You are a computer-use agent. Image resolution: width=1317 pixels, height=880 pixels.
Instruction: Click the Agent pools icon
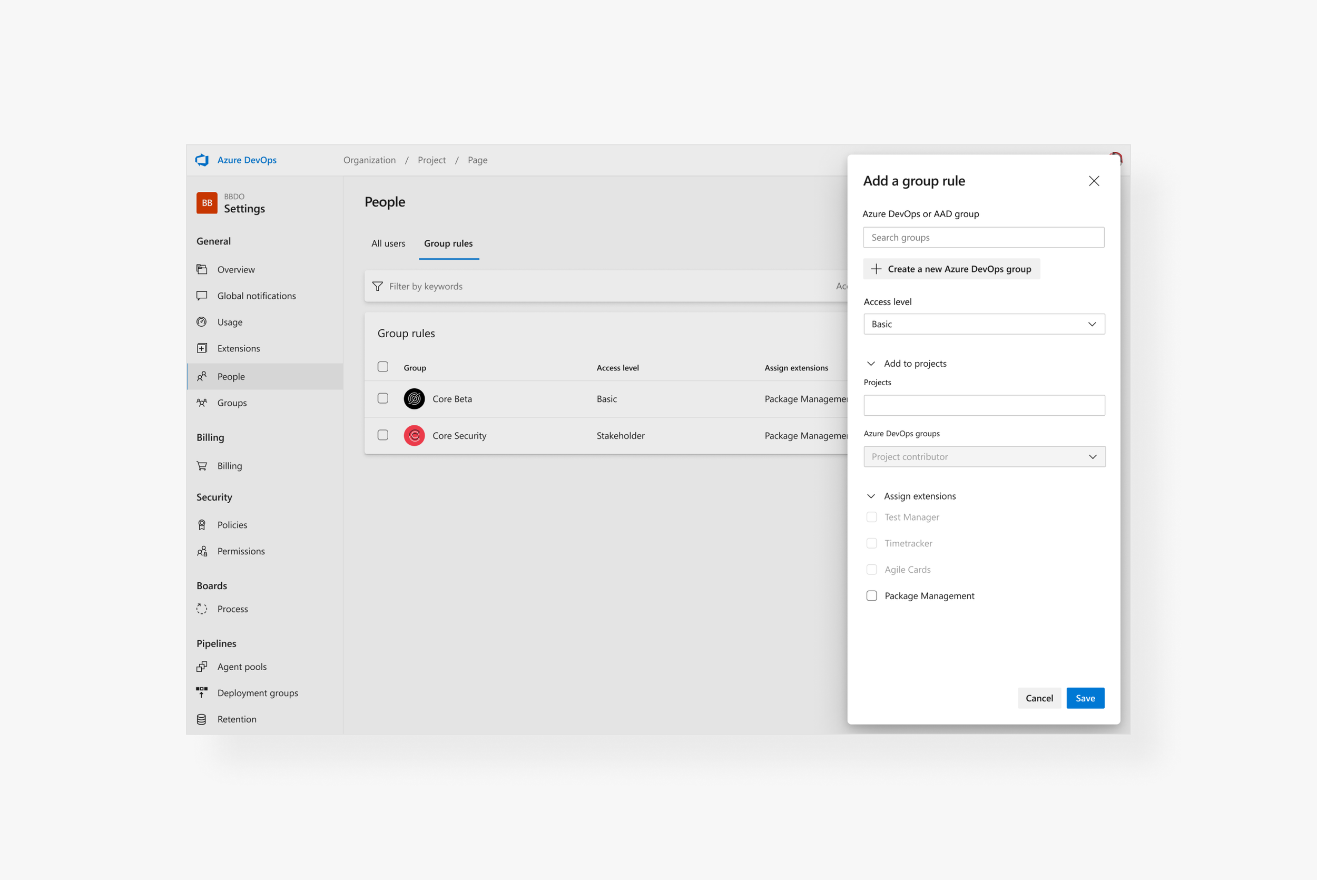click(x=202, y=666)
